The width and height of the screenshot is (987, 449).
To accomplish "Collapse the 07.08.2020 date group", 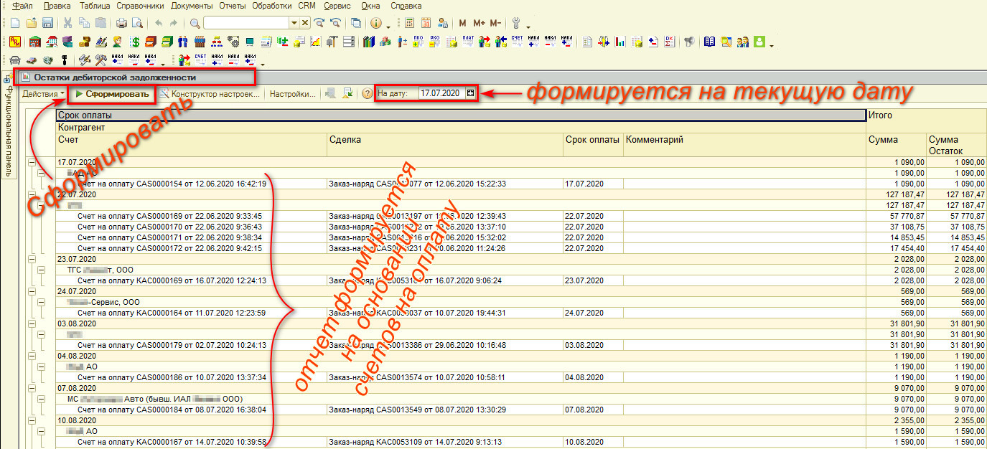I will tap(32, 388).
